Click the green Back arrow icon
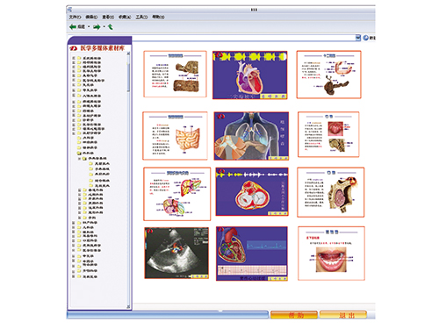 pos(73,27)
